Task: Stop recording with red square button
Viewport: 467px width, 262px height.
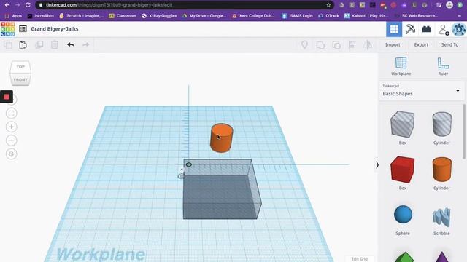Action: 7,97
